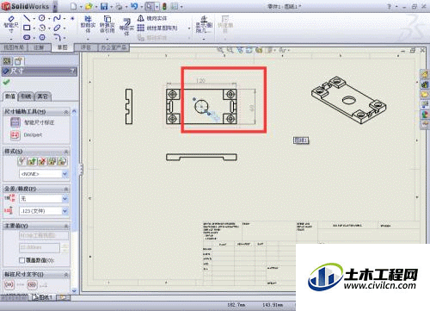Open the Value tab in property panel
This screenshot has width=430, height=311.
pyautogui.click(x=10, y=96)
